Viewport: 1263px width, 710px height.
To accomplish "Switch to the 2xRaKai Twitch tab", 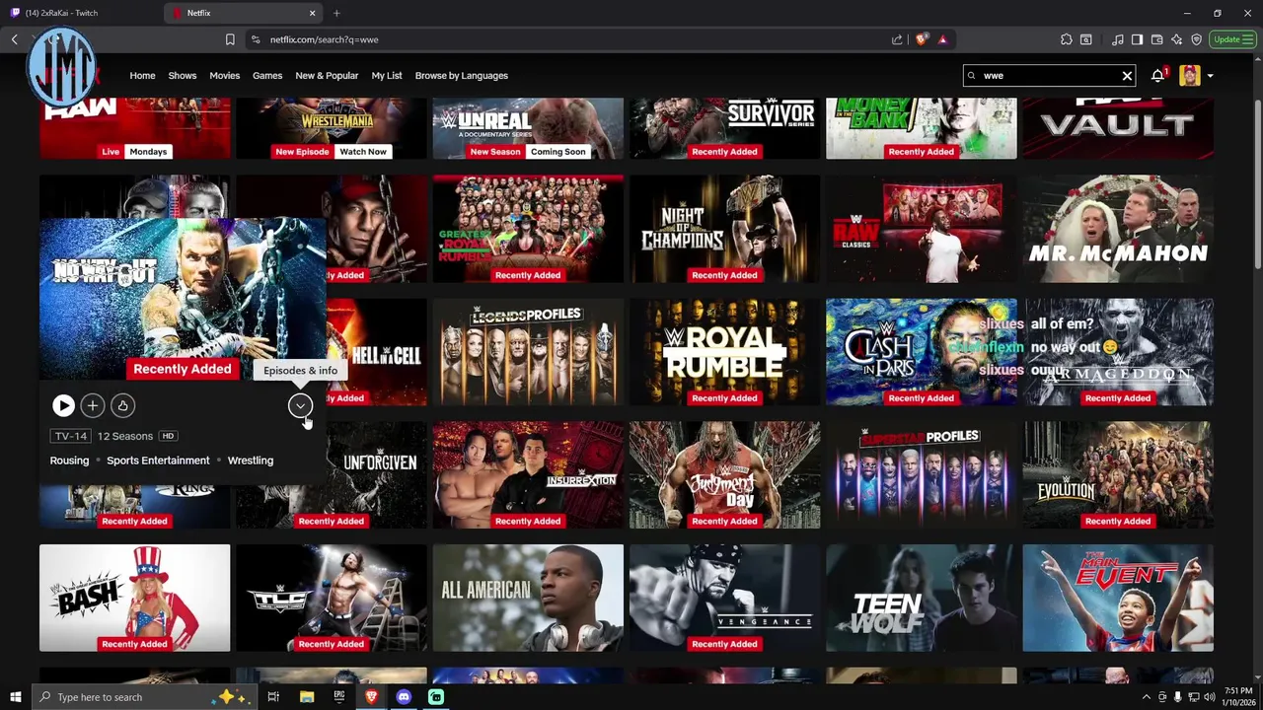I will click(x=81, y=13).
